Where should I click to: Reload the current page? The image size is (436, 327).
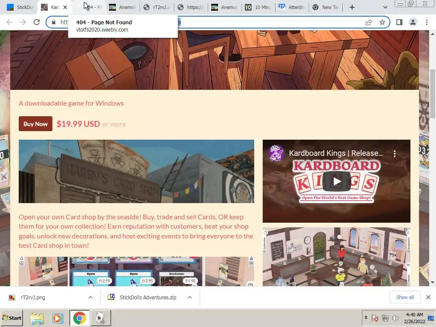(x=37, y=22)
